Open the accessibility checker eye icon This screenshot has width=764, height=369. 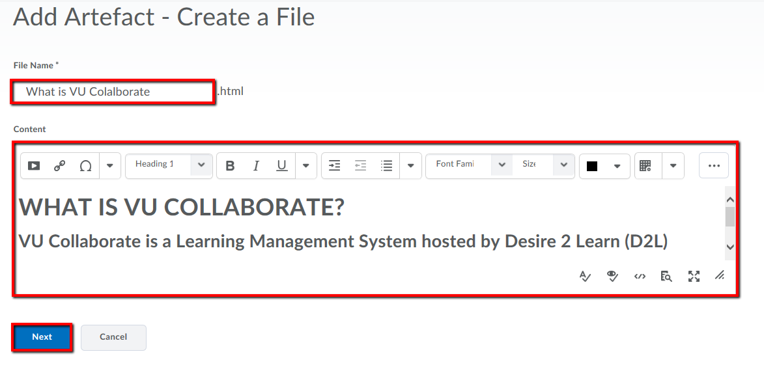point(612,277)
